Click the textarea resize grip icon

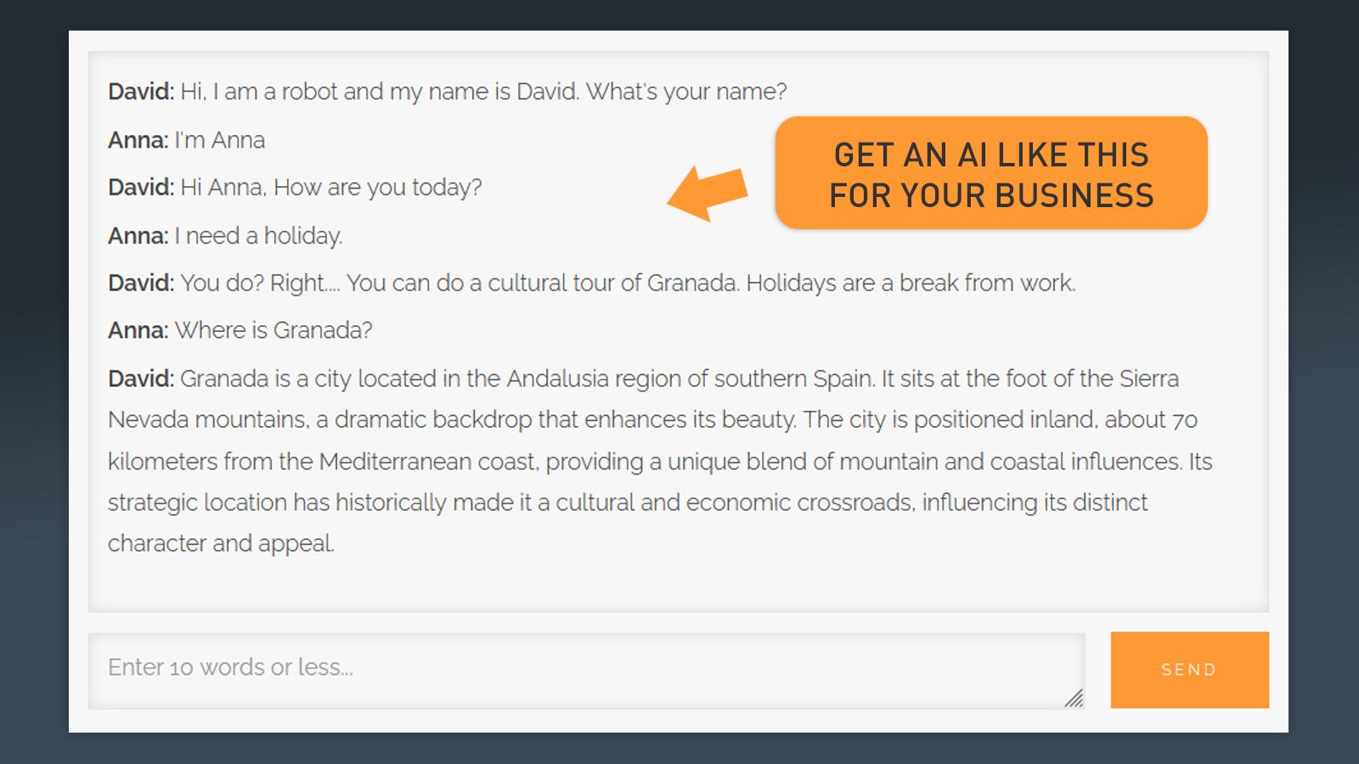[x=1074, y=698]
